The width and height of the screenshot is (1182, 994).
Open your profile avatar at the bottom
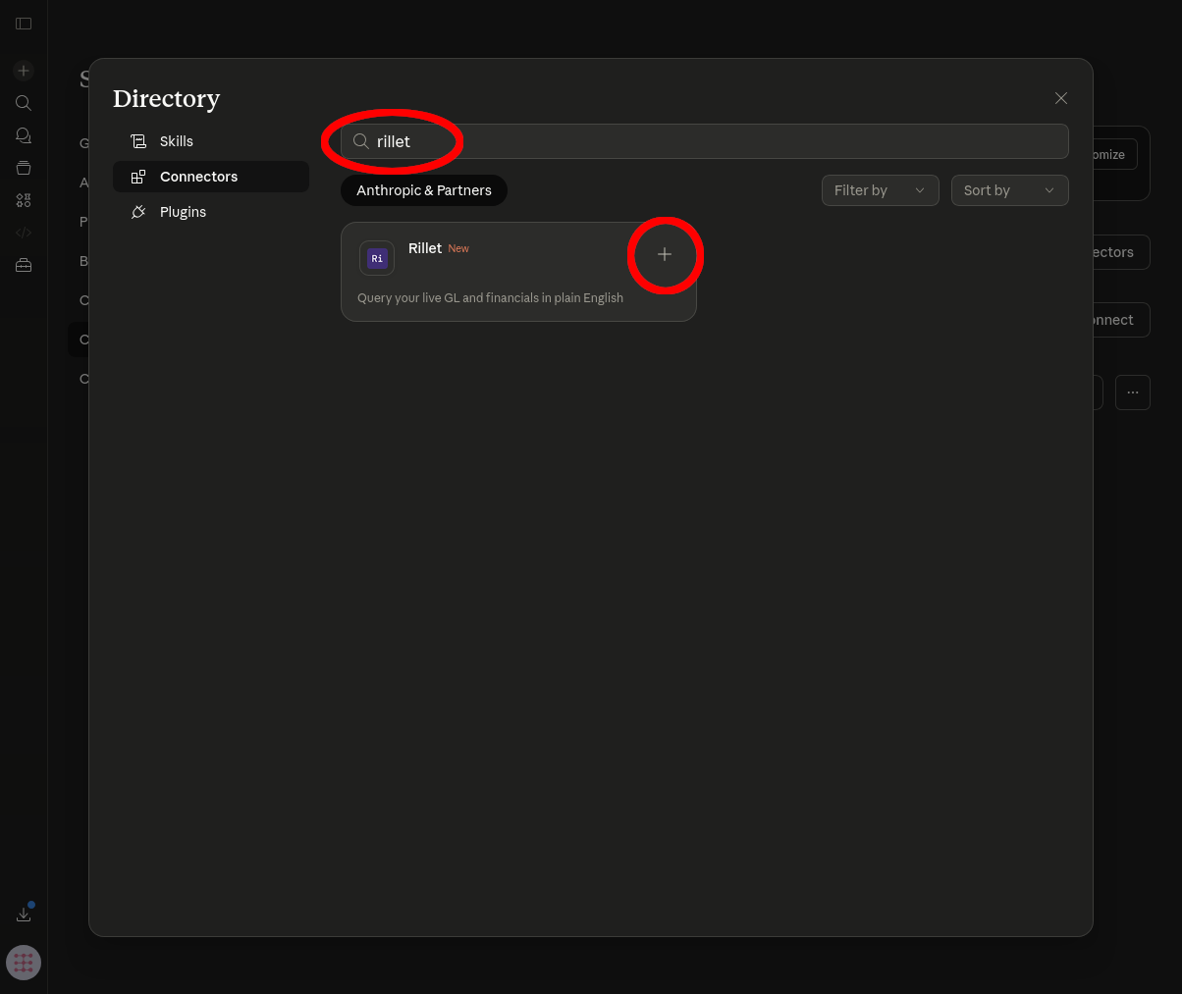24,963
